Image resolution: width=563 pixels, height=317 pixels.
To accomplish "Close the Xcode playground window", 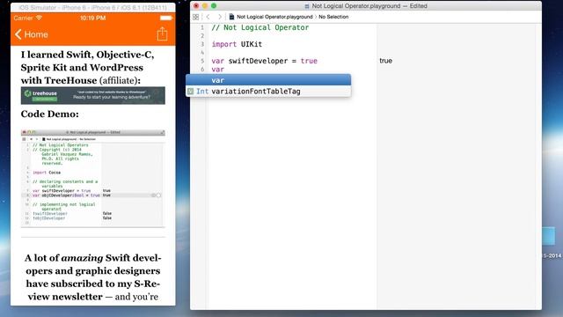I will [x=196, y=6].
